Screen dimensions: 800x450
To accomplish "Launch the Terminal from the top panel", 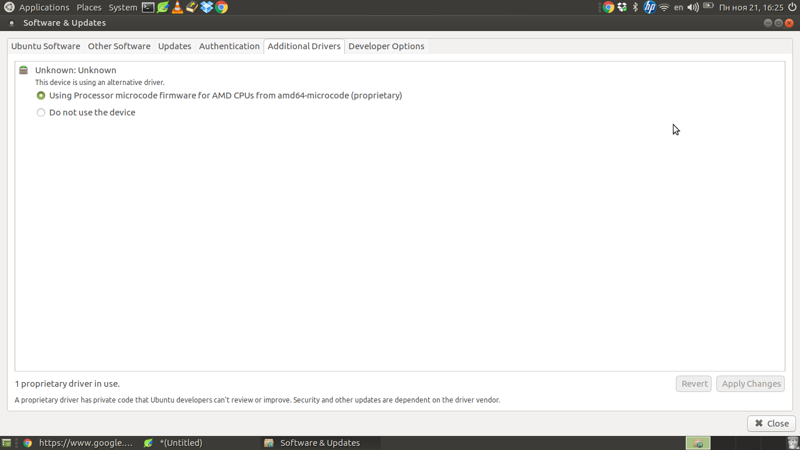I will (x=148, y=8).
